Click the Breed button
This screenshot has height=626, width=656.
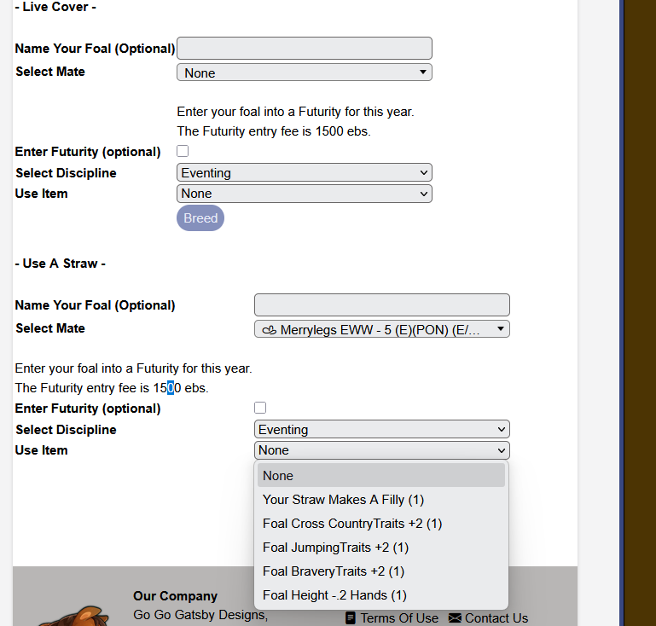point(200,217)
